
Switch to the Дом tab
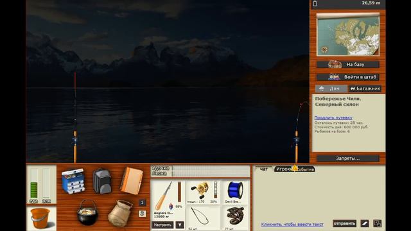click(x=331, y=89)
